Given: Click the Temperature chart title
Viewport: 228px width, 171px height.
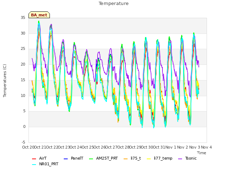Looking at the screenshot, I should (x=114, y=4).
